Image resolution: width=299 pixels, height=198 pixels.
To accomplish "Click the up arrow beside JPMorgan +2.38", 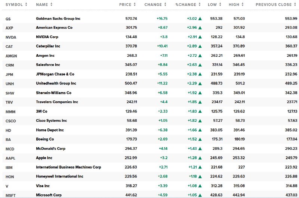I will pyautogui.click(x=200, y=74).
